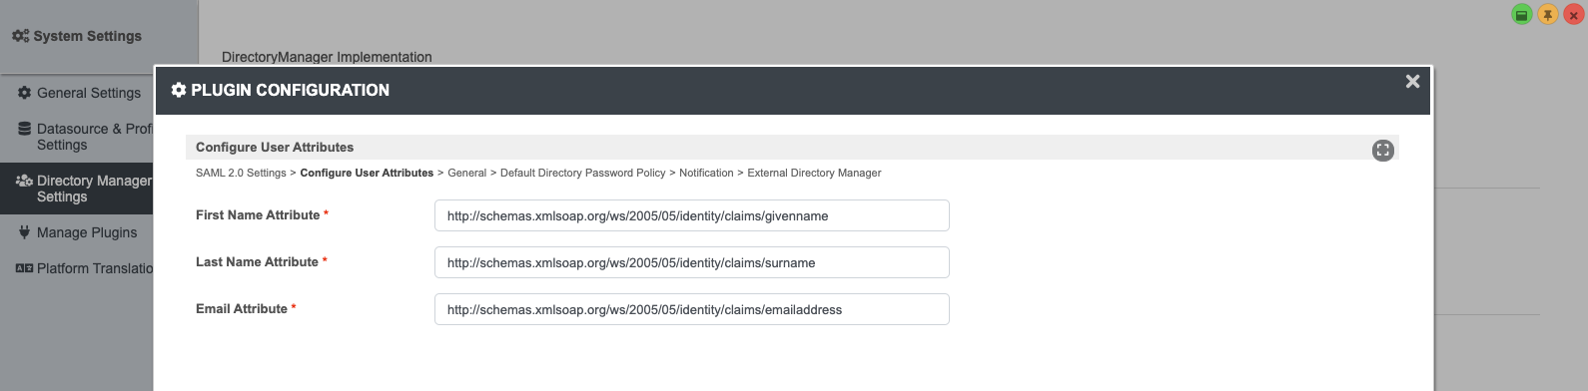
Task: Click the Last Name Attribute field
Action: click(x=691, y=262)
